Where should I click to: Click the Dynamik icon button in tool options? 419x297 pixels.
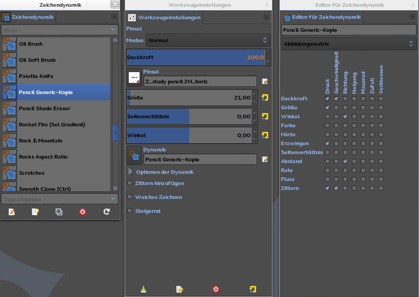pyautogui.click(x=134, y=155)
